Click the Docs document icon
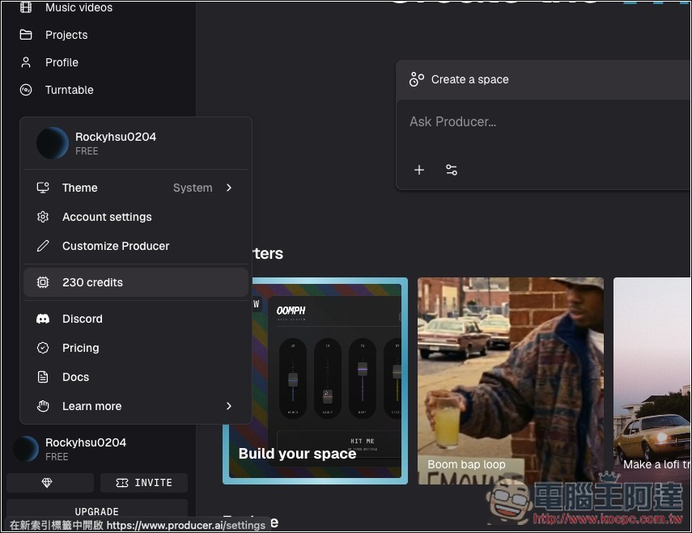Image resolution: width=692 pixels, height=533 pixels. (x=43, y=377)
